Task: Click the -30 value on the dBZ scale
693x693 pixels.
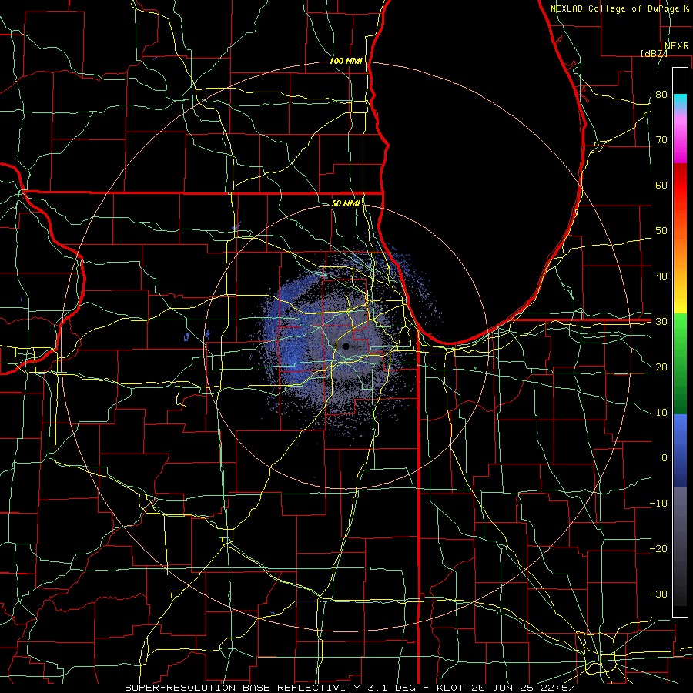Action: [658, 594]
